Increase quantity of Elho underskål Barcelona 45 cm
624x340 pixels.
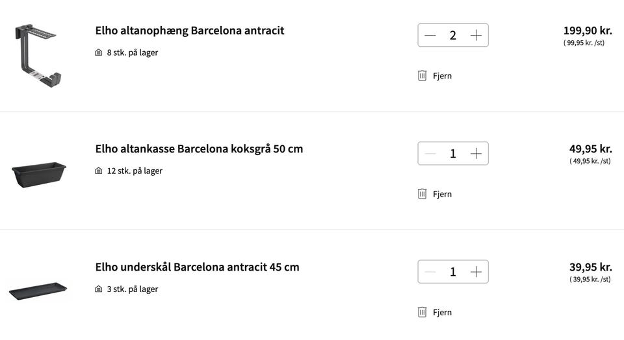pos(476,272)
